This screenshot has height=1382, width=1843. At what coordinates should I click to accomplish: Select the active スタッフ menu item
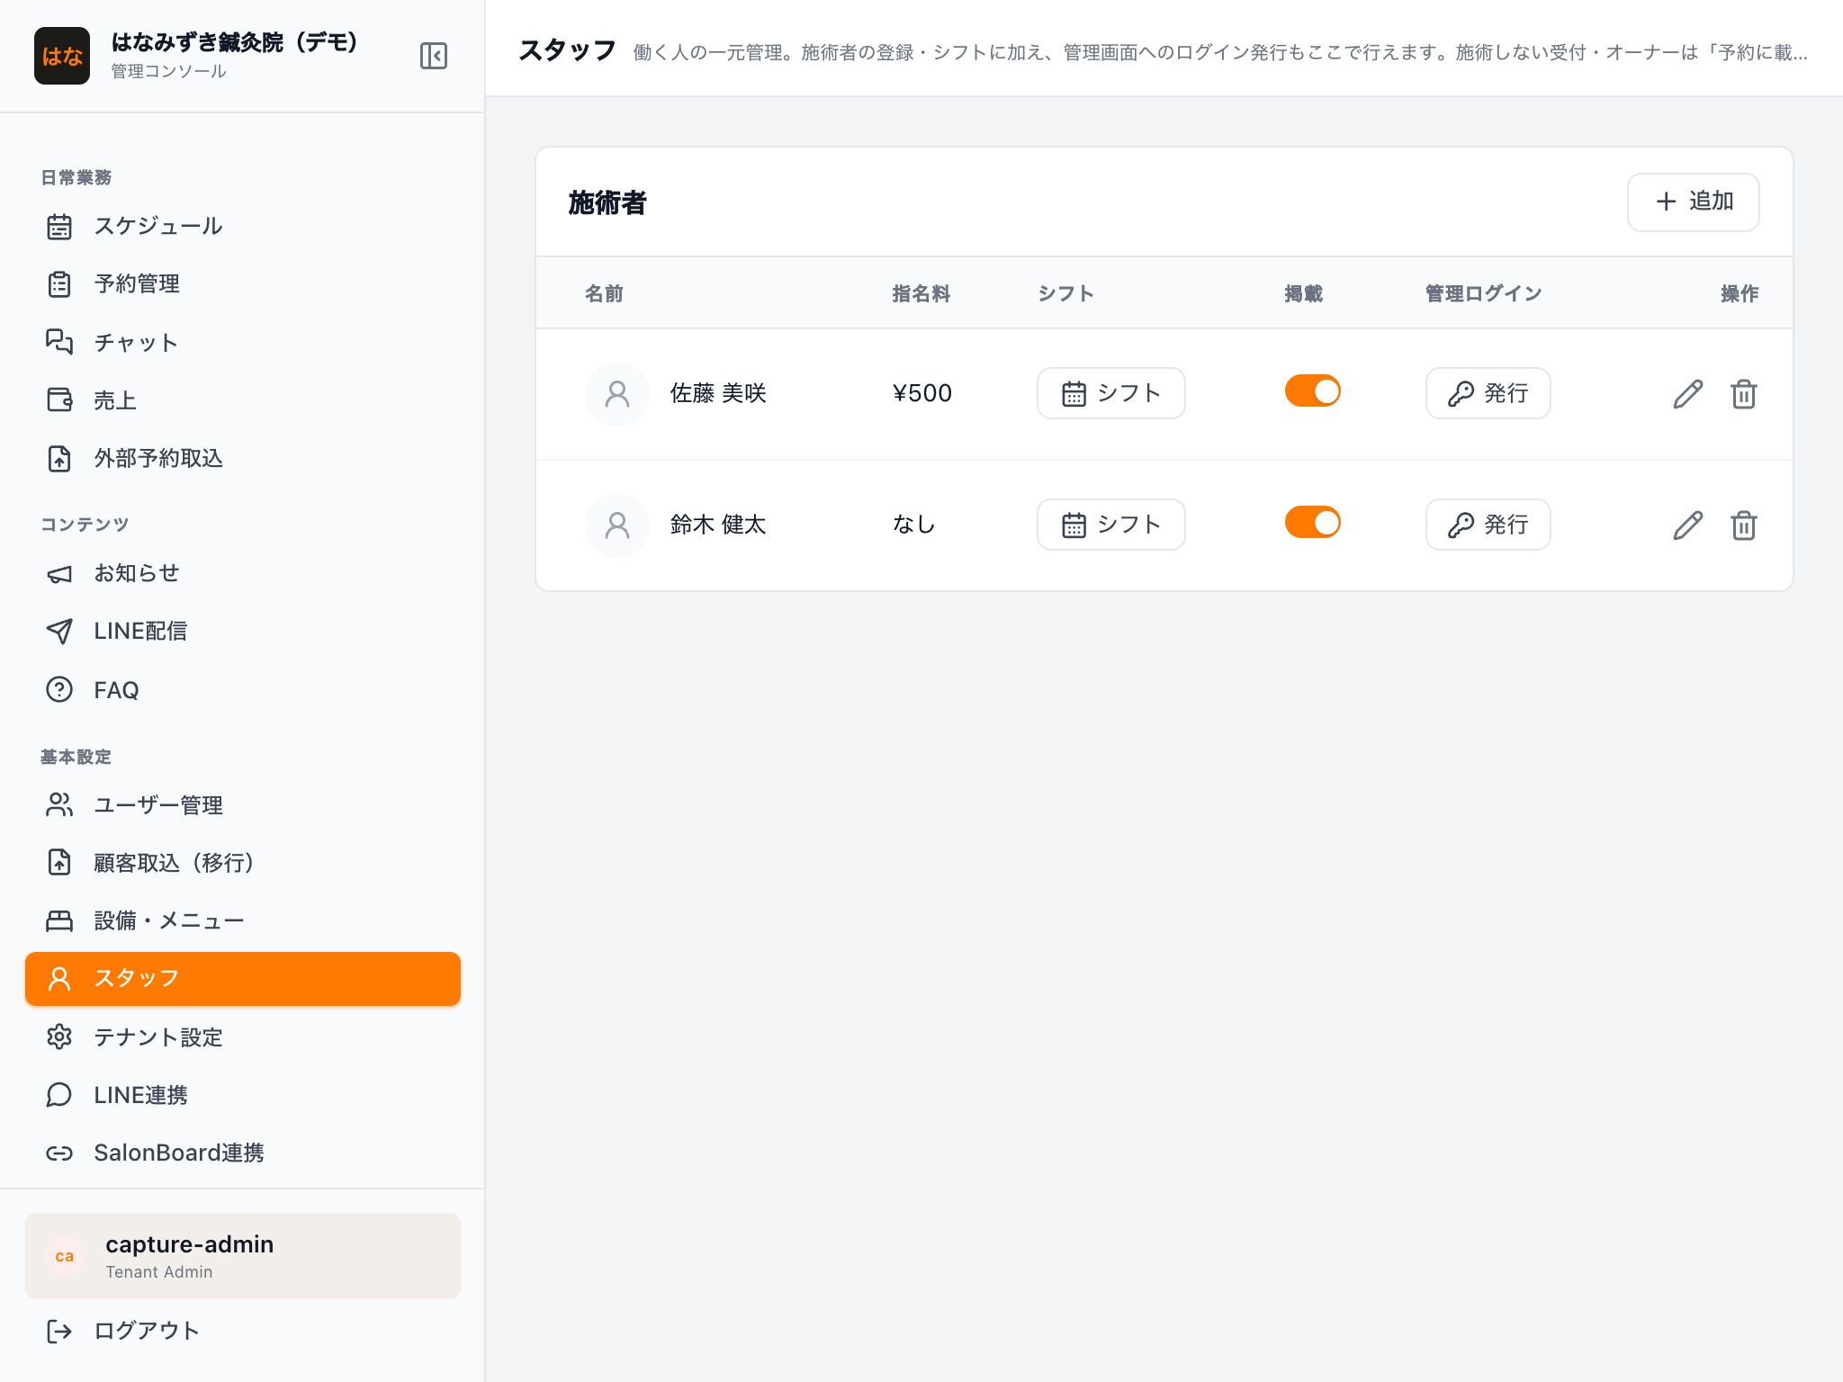243,979
